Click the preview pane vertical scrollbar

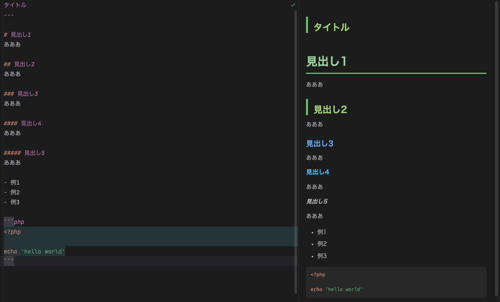(x=497, y=149)
